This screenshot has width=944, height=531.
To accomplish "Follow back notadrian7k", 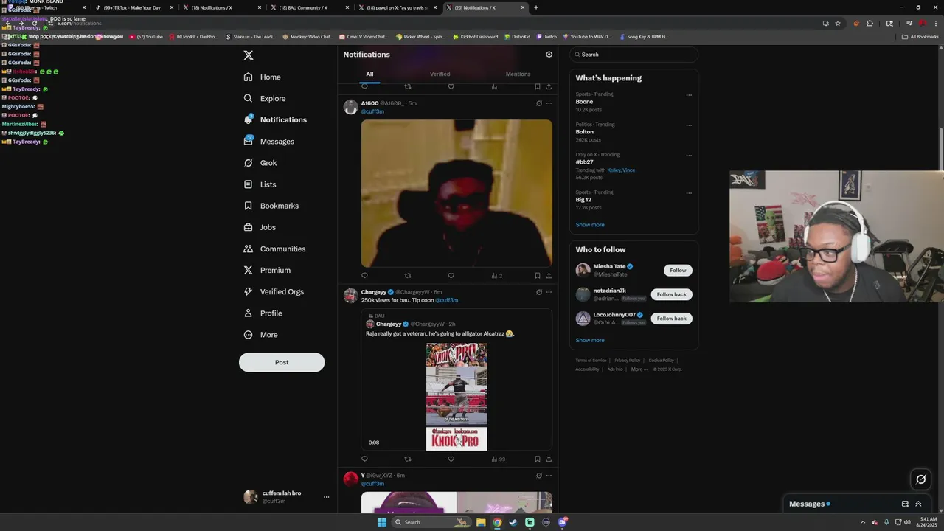I will 671,294.
